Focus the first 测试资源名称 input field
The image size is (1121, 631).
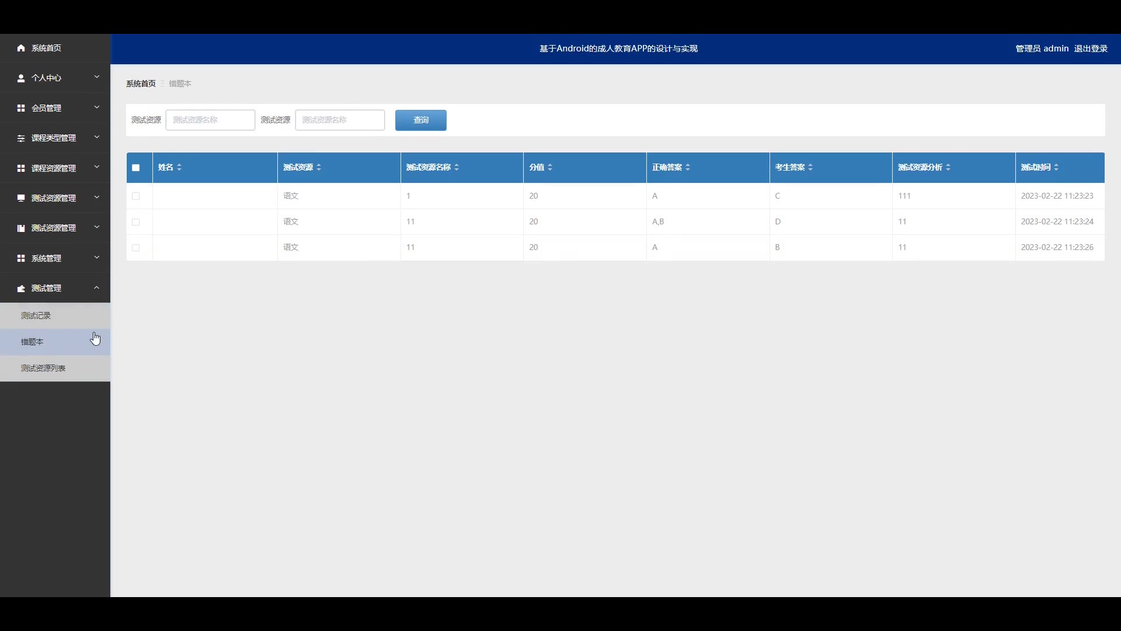tap(210, 120)
